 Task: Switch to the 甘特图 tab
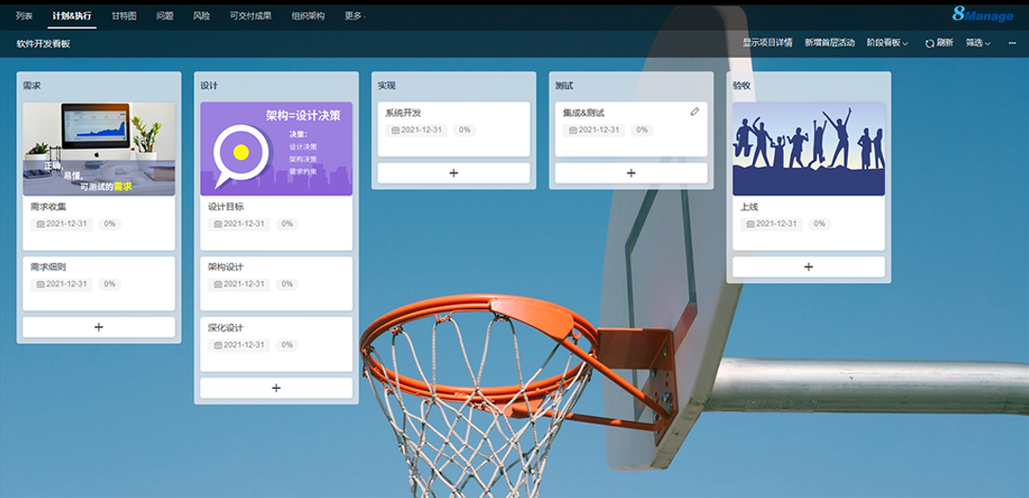click(123, 16)
